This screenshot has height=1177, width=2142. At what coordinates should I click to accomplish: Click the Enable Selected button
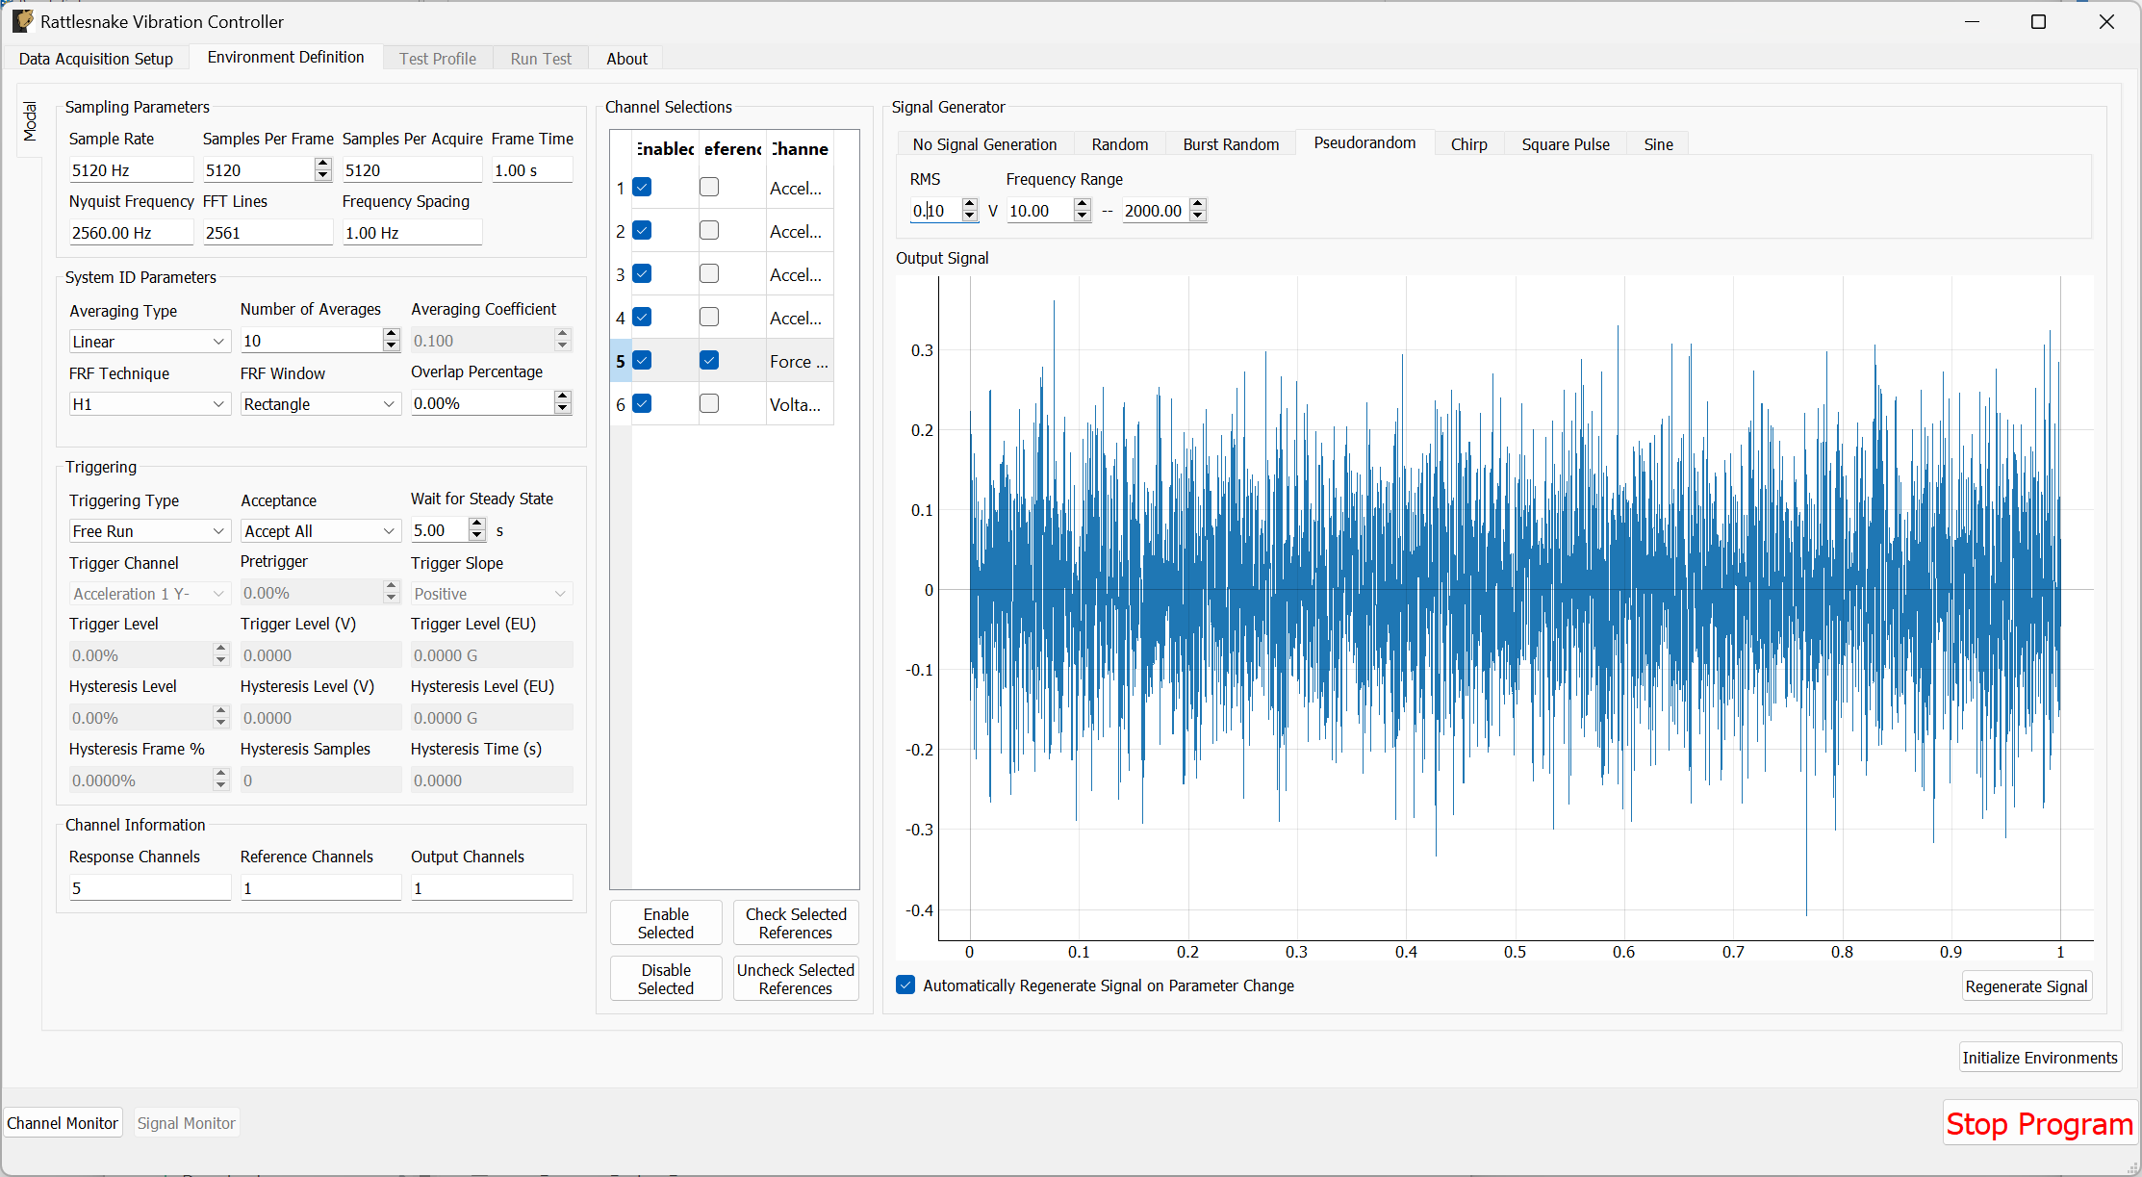point(666,922)
